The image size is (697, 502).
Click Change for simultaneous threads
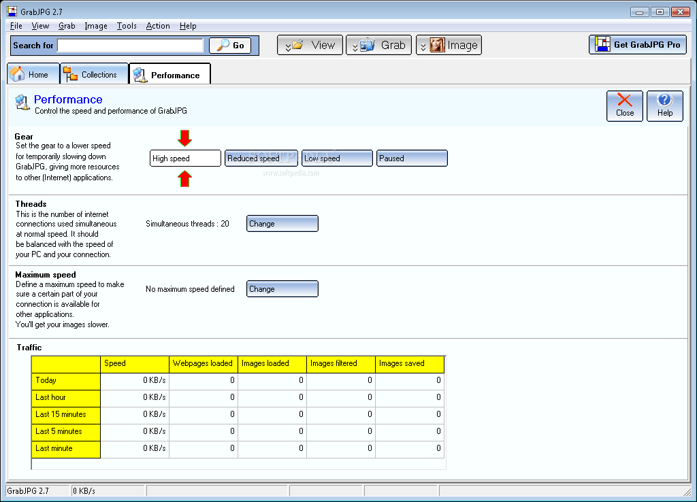(x=282, y=224)
